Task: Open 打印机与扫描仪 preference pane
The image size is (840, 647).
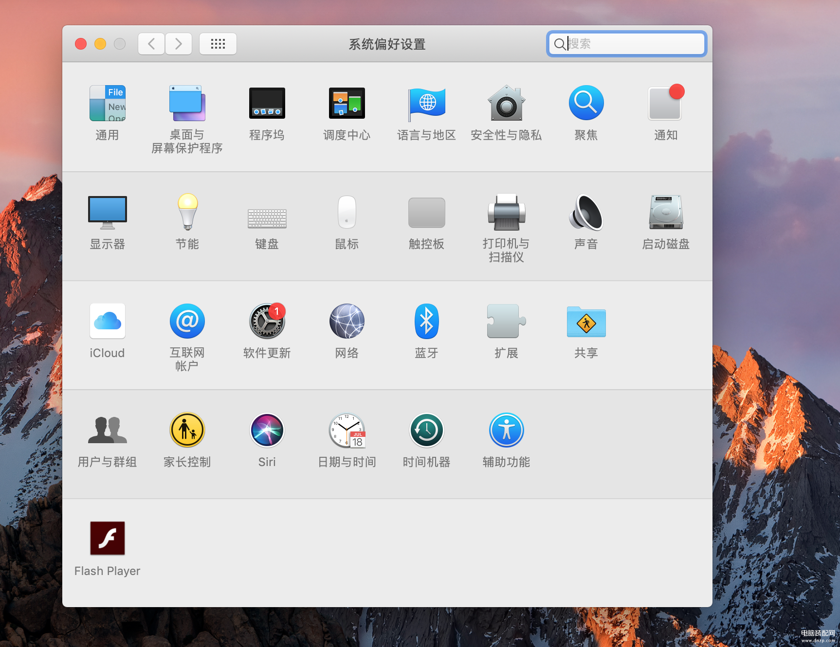Action: tap(507, 212)
